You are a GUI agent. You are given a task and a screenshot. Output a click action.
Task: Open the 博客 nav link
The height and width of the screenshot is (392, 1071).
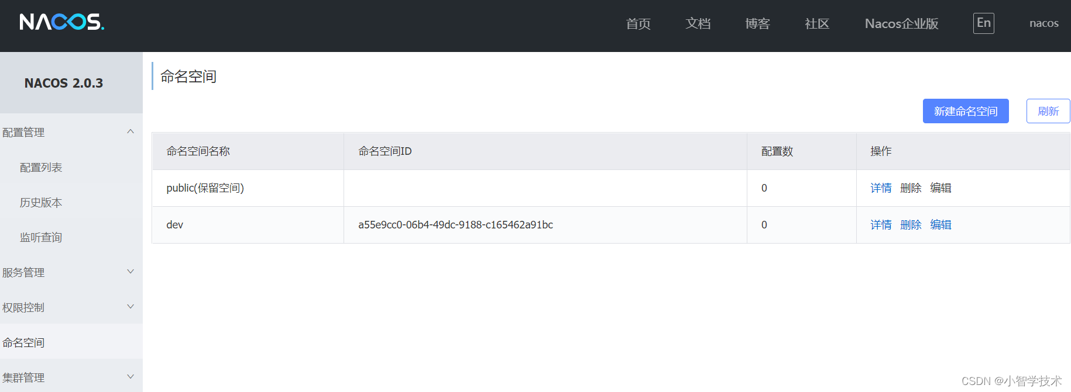[x=757, y=23]
